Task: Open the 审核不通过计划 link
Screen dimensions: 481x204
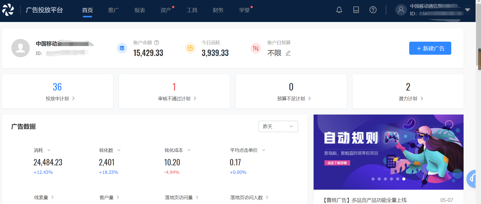Action: [177, 99]
